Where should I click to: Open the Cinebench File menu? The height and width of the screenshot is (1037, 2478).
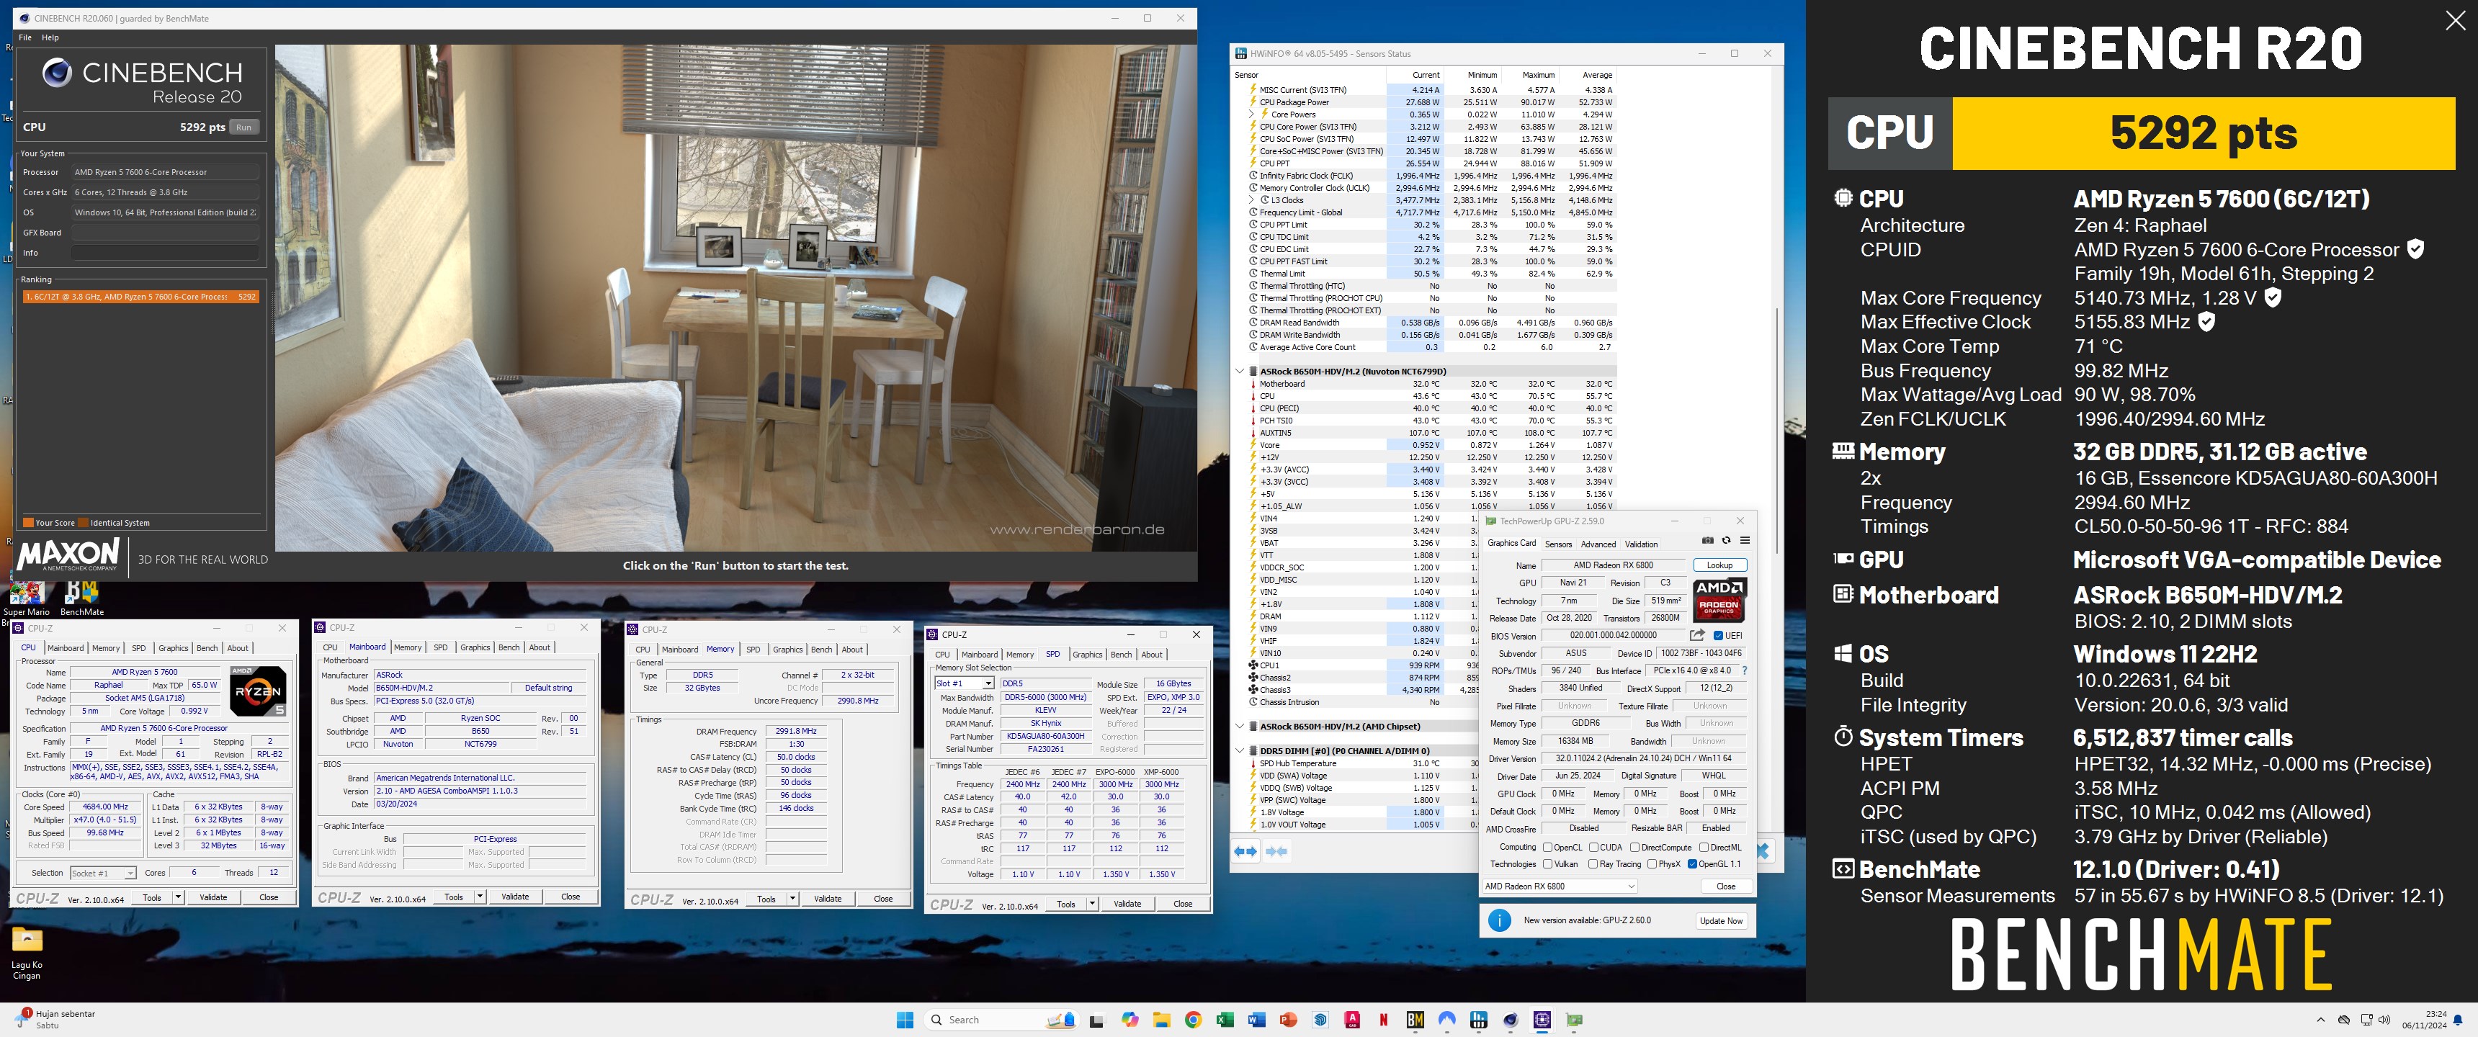25,37
